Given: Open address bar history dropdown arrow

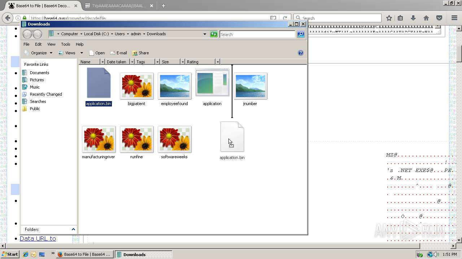Looking at the screenshot, I should [x=205, y=34].
